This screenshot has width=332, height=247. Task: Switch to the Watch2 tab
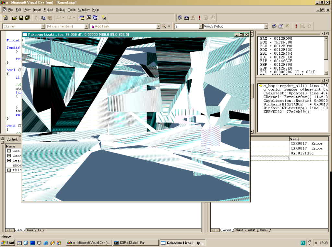click(239, 230)
